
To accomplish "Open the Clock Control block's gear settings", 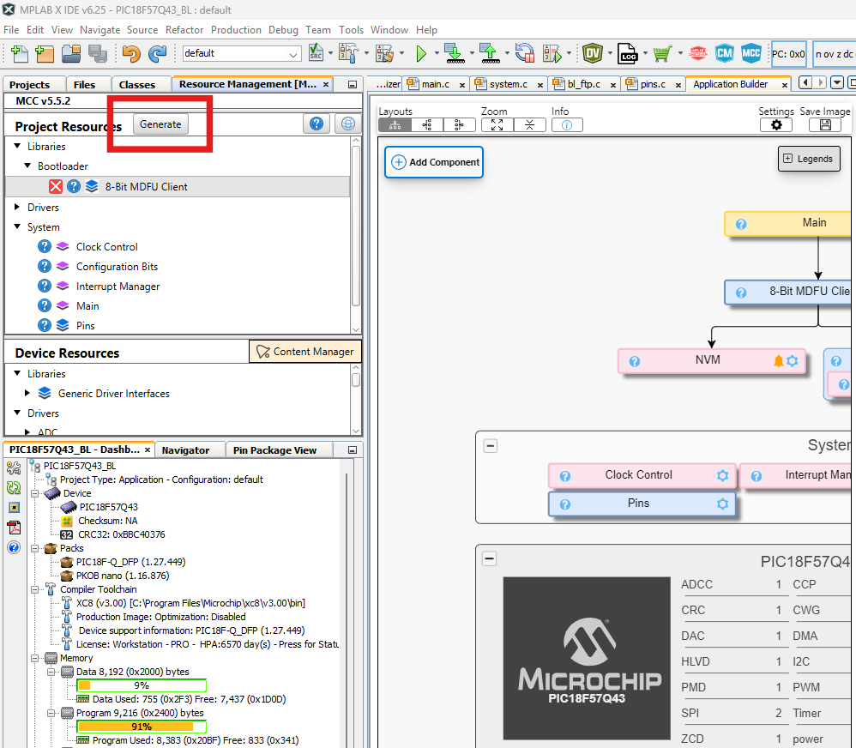I will [722, 475].
